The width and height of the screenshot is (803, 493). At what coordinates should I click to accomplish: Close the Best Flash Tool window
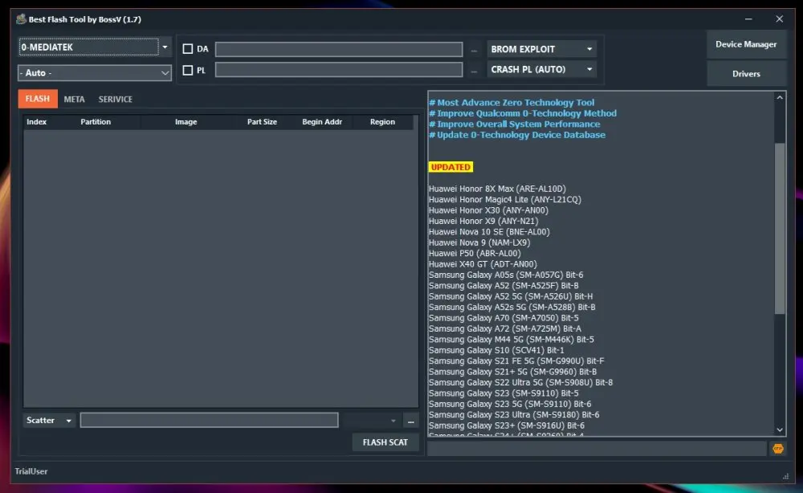780,19
